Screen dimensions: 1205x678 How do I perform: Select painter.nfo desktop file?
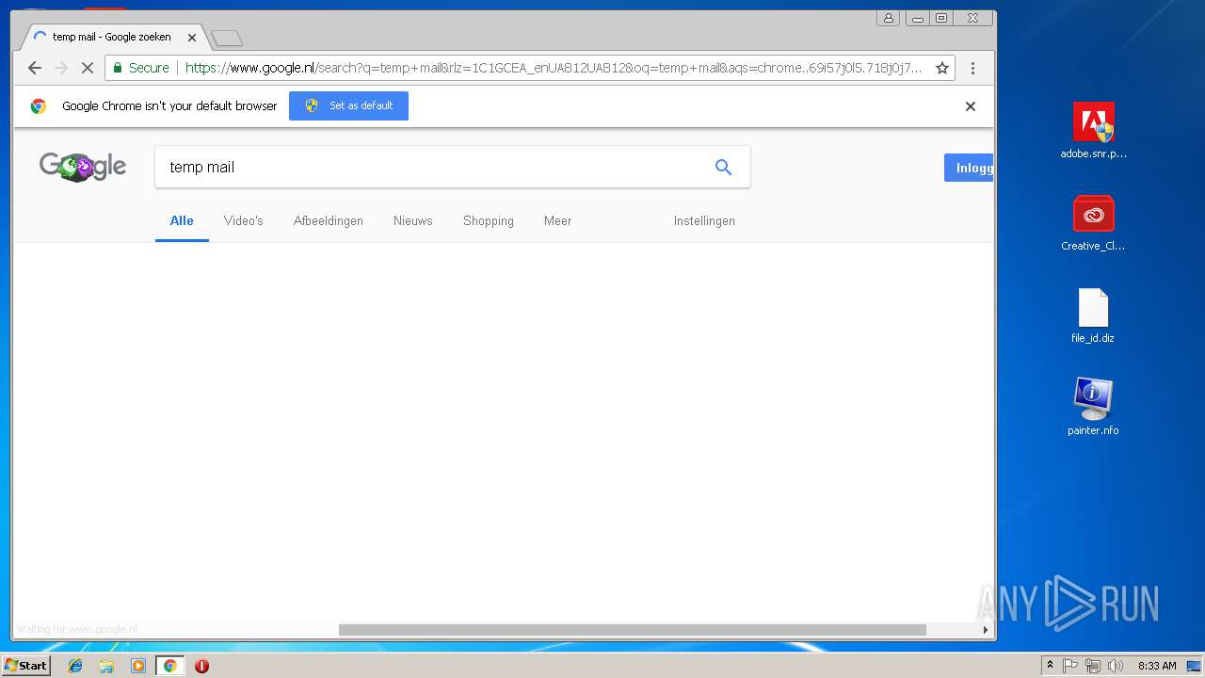(1093, 407)
